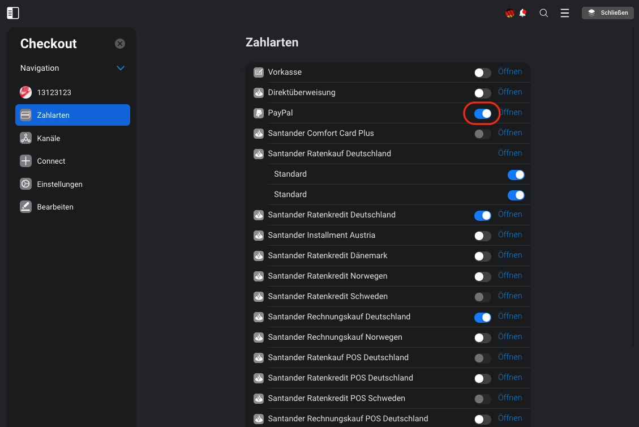The height and width of the screenshot is (427, 639).
Task: Enable Santander Ratenkredit Norwegen toggle
Action: tap(483, 277)
